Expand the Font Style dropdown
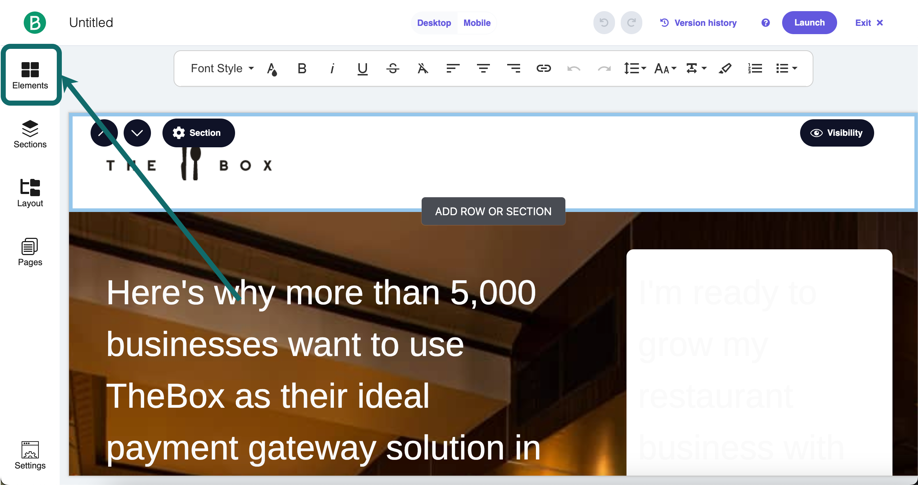This screenshot has height=485, width=918. (222, 68)
